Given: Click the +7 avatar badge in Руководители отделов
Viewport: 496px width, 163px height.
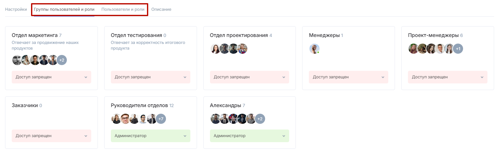Looking at the screenshot, I should 161,119.
